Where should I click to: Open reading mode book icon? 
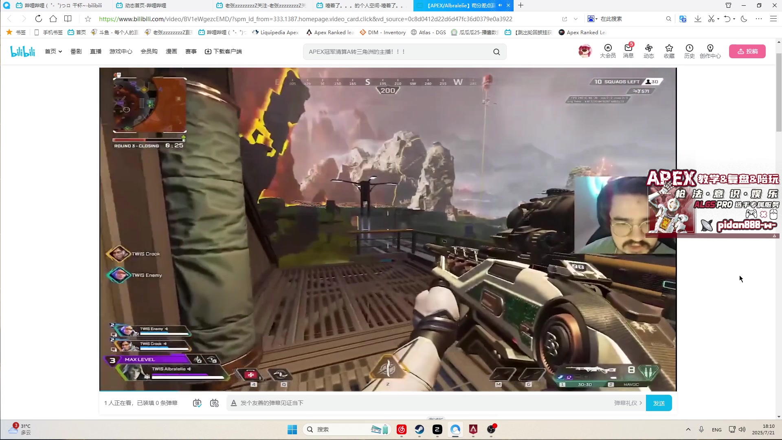68,19
